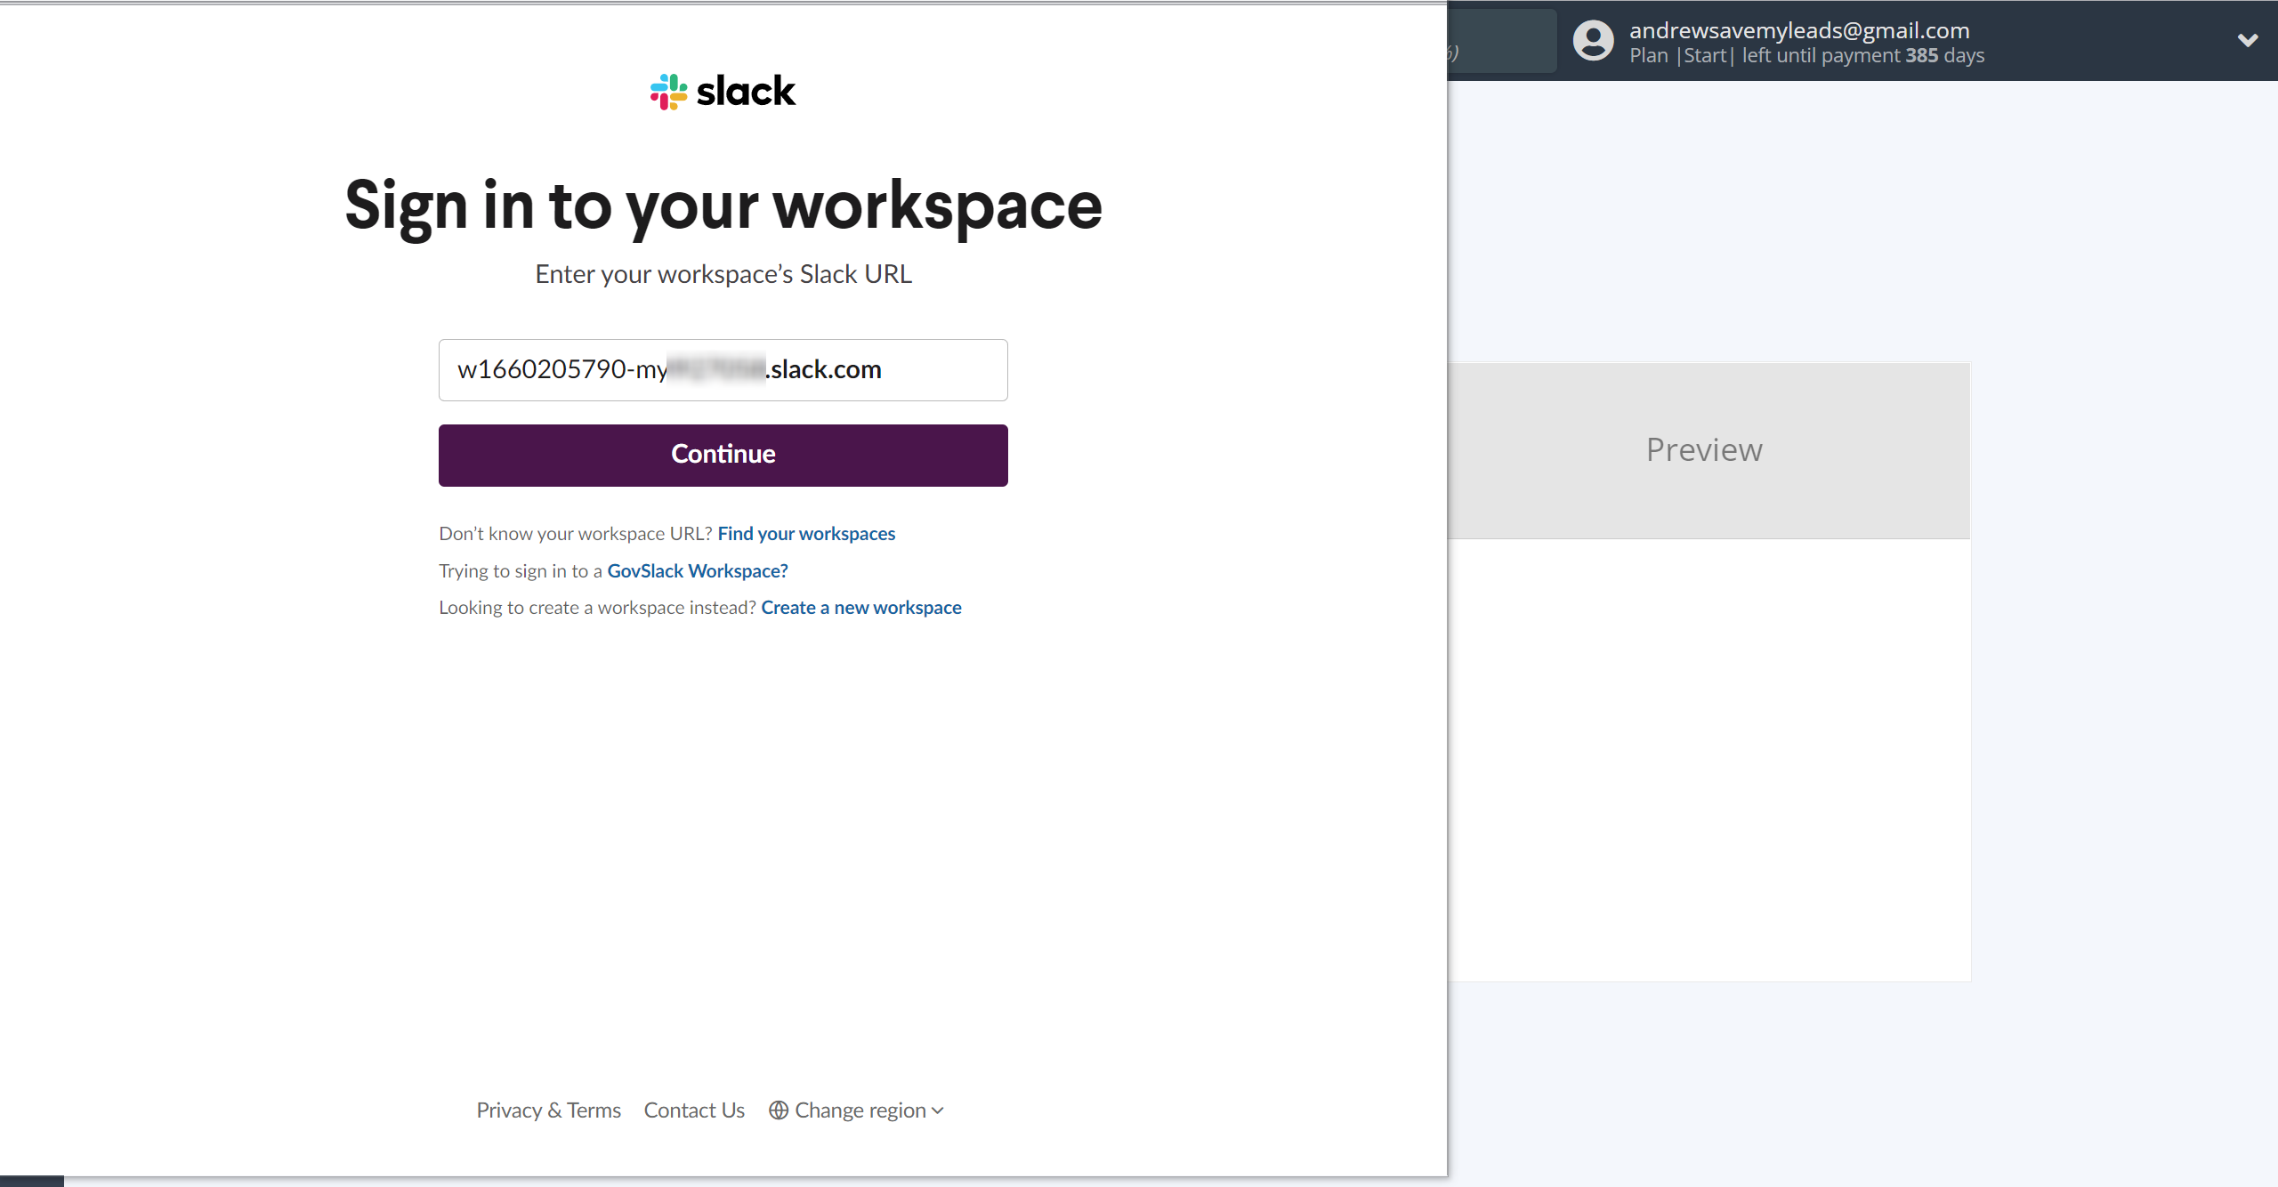Open the Find your workspaces link
Image resolution: width=2278 pixels, height=1187 pixels.
(806, 534)
